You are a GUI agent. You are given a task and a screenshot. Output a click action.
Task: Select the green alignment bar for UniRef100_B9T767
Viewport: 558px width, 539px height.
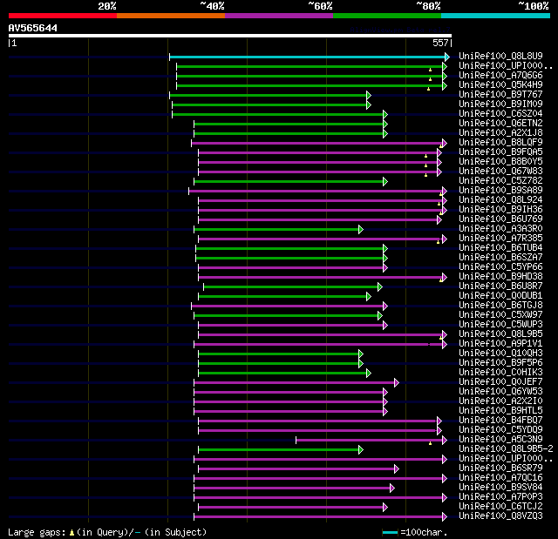[270, 95]
